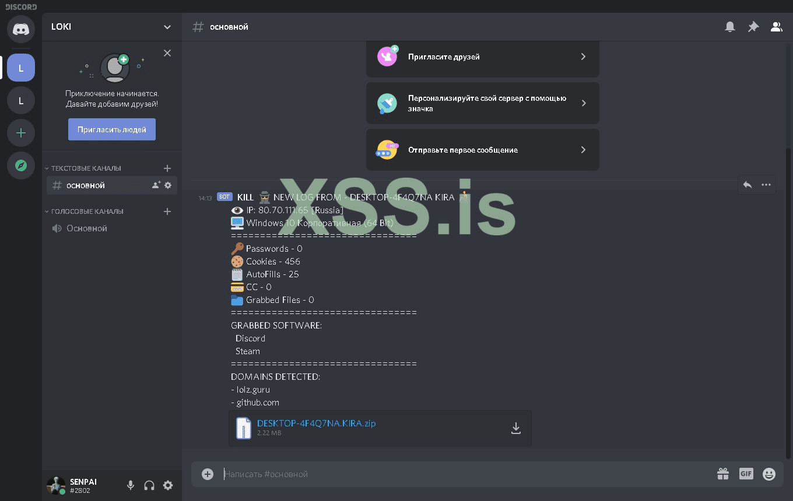Open server icon personalization card
The height and width of the screenshot is (501, 793).
coord(483,103)
